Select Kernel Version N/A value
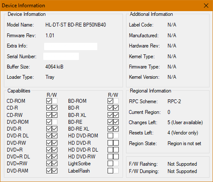The width and height of the screenshot is (213, 182). click(x=172, y=77)
